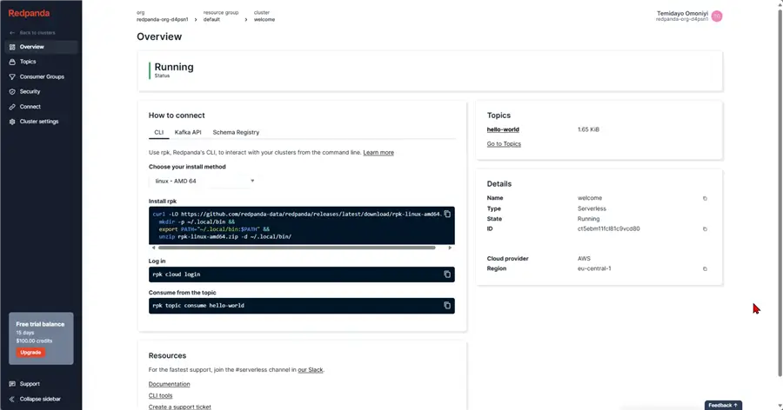Click the Serverless type value
The image size is (783, 410).
click(x=592, y=208)
